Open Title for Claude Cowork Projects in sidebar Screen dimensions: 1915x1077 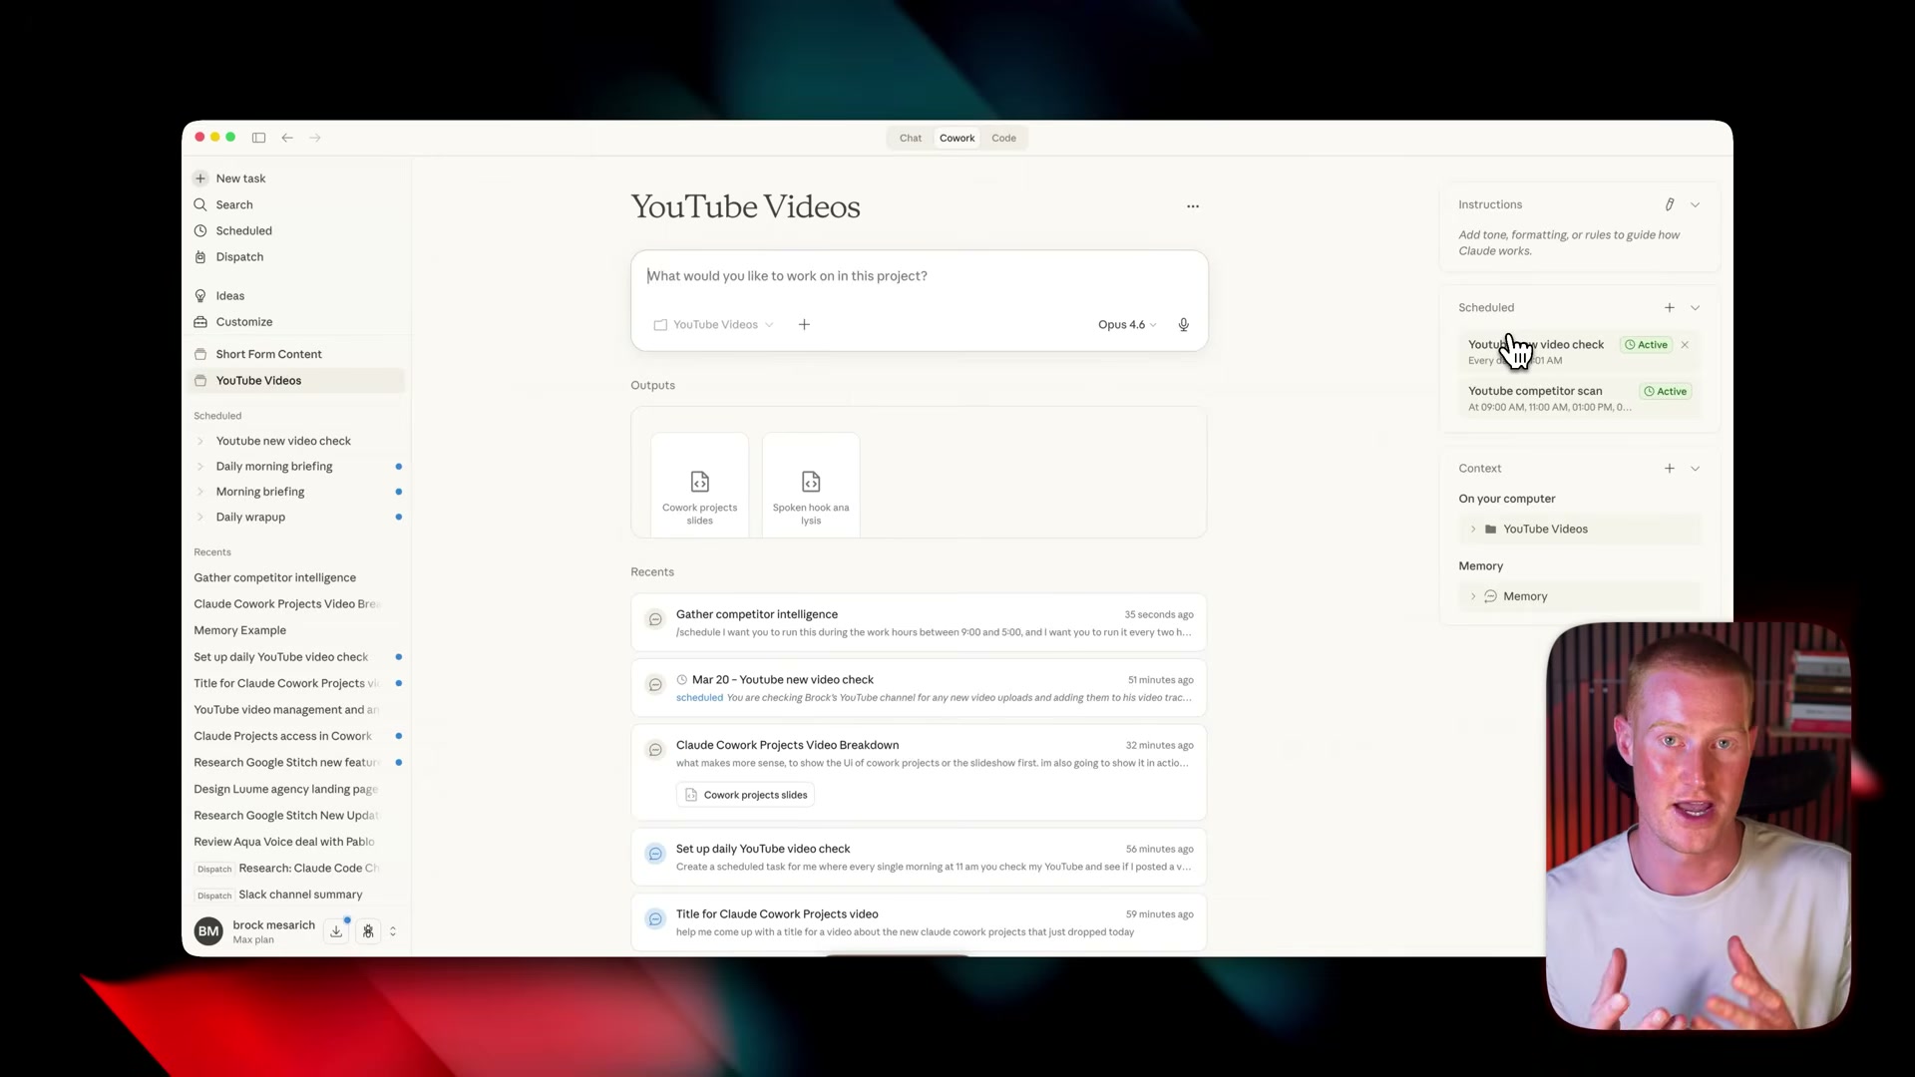coord(286,683)
